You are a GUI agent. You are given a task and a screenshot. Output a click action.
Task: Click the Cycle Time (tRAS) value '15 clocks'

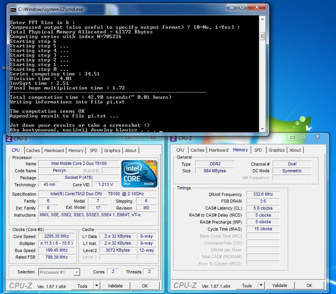263,229
